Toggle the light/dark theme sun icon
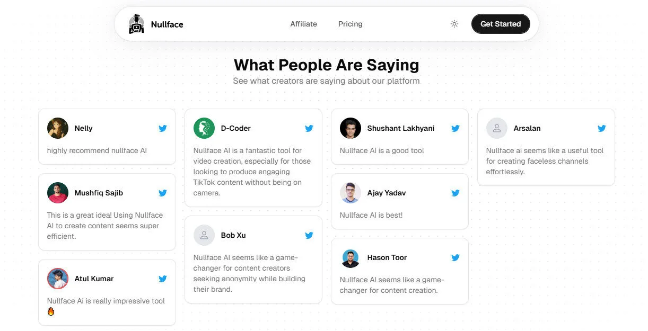Viewport: 648px width, 331px height. [x=454, y=24]
